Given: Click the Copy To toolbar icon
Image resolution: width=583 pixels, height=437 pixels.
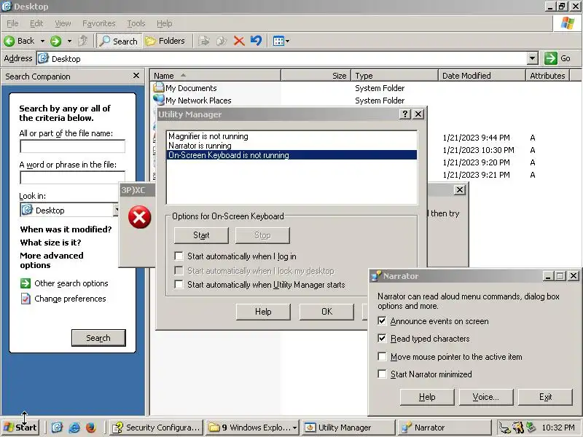Looking at the screenshot, I should click(222, 41).
